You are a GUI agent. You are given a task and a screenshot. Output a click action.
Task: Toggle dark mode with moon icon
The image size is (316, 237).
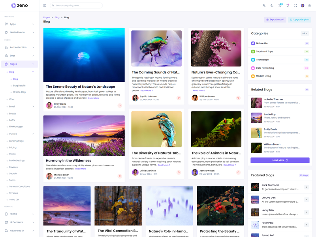coord(272,6)
